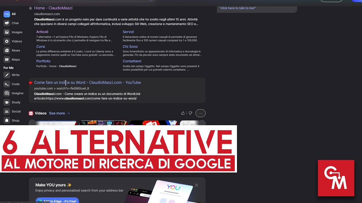Open the Come fare un indice su Word result
Image resolution: width=362 pixels, height=203 pixels.
[87, 82]
